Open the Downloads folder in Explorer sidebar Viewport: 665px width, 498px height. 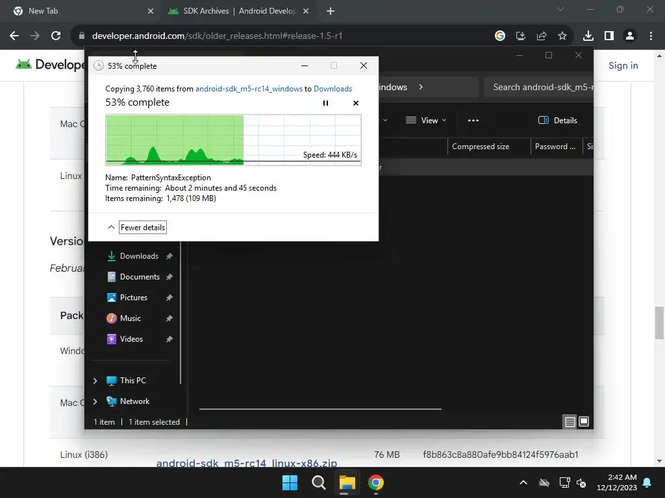[x=139, y=255]
